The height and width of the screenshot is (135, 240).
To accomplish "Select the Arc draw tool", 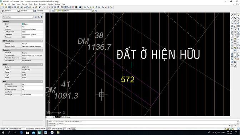I will pyautogui.click(x=232, y=29).
